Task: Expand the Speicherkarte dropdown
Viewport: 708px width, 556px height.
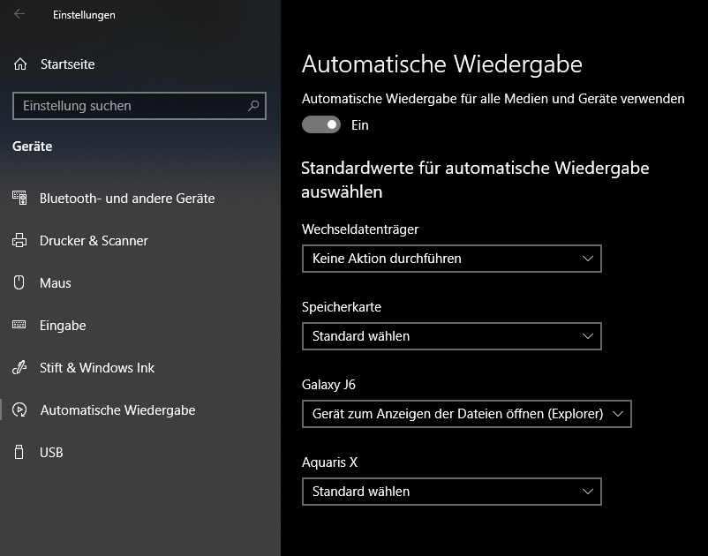Action: coord(451,336)
